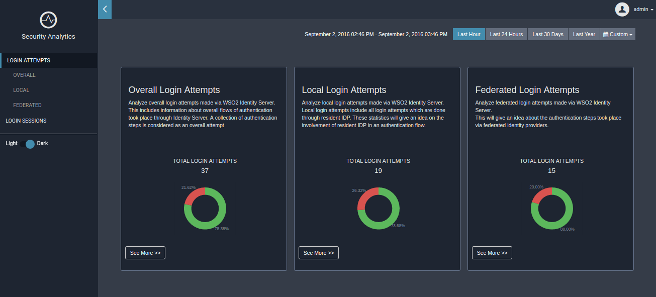656x297 pixels.
Task: Click See More under Overall Login Attempts
Action: pos(145,253)
